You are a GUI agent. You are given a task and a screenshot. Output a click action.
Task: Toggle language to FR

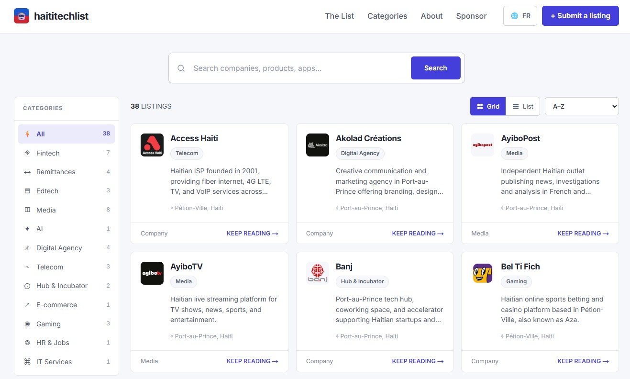(520, 16)
